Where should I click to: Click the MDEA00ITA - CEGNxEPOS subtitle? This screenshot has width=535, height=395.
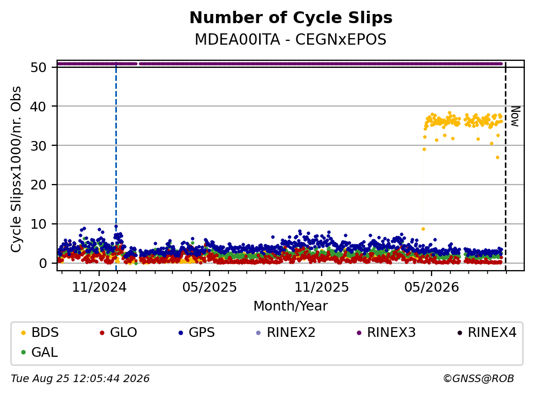[290, 39]
